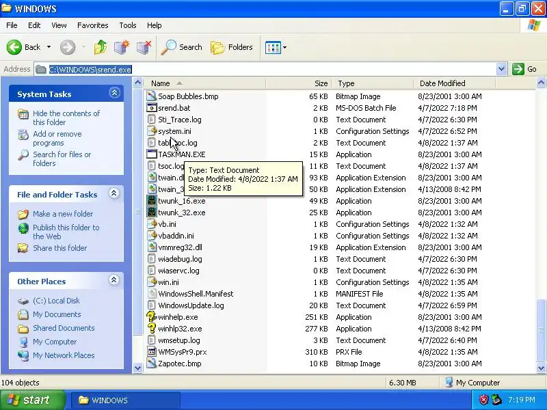This screenshot has height=410, width=547.
Task: Click the Windows start button
Action: coord(33,400)
